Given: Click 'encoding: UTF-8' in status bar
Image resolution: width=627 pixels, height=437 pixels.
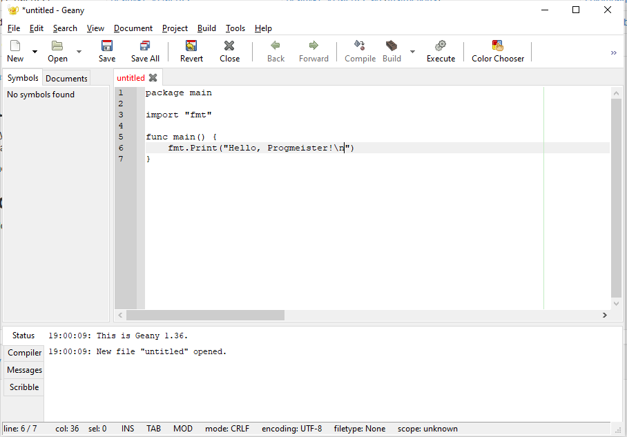Looking at the screenshot, I should pyautogui.click(x=291, y=429).
